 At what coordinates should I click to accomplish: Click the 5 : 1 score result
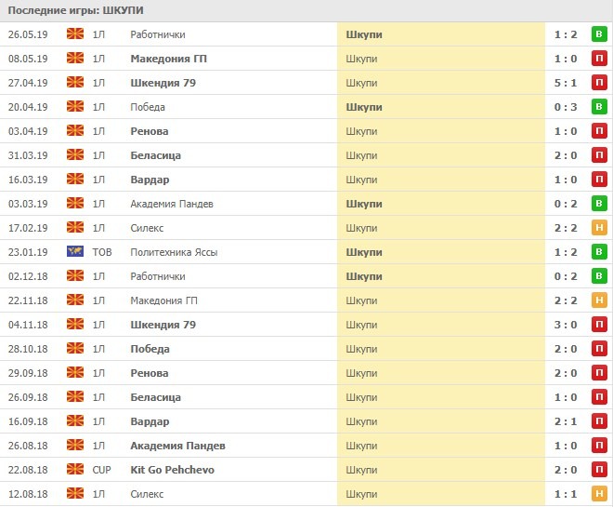[x=566, y=83]
